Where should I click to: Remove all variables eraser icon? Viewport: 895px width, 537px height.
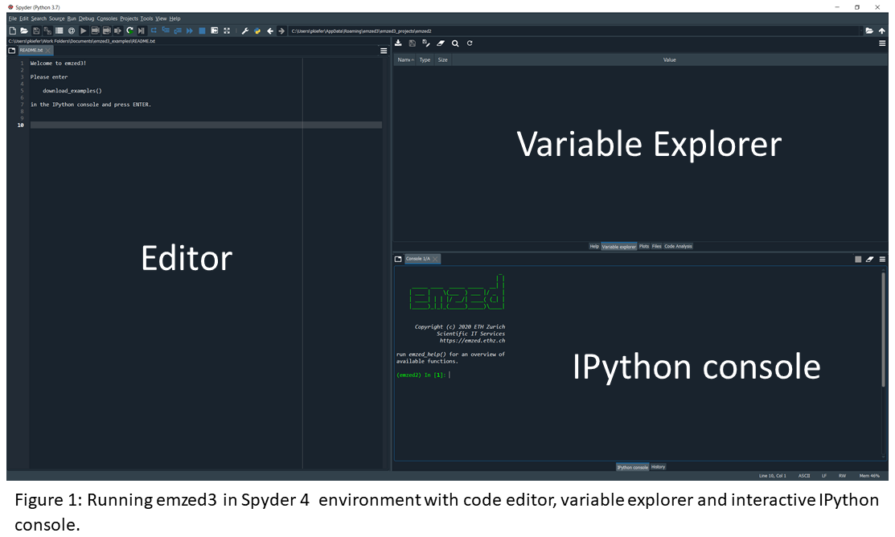(441, 43)
